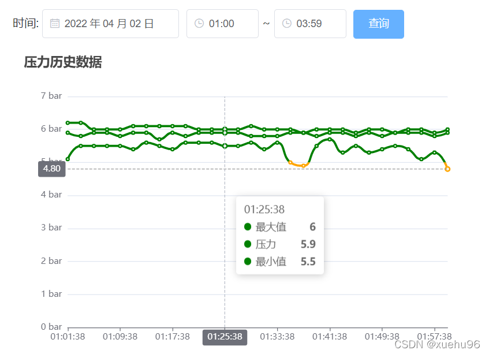Click the 7 bar y-axis label
Viewport: 489px width, 354px height.
pyautogui.click(x=51, y=96)
